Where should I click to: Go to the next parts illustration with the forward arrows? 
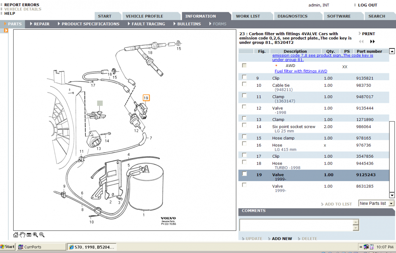(x=373, y=42)
